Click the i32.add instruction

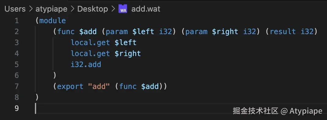coord(86,64)
